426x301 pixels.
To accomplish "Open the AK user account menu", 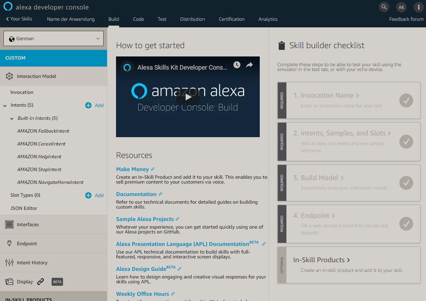I will (x=401, y=7).
